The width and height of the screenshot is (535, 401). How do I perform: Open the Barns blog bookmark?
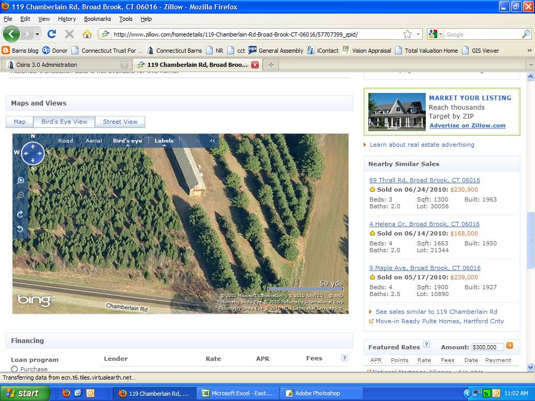(20, 51)
